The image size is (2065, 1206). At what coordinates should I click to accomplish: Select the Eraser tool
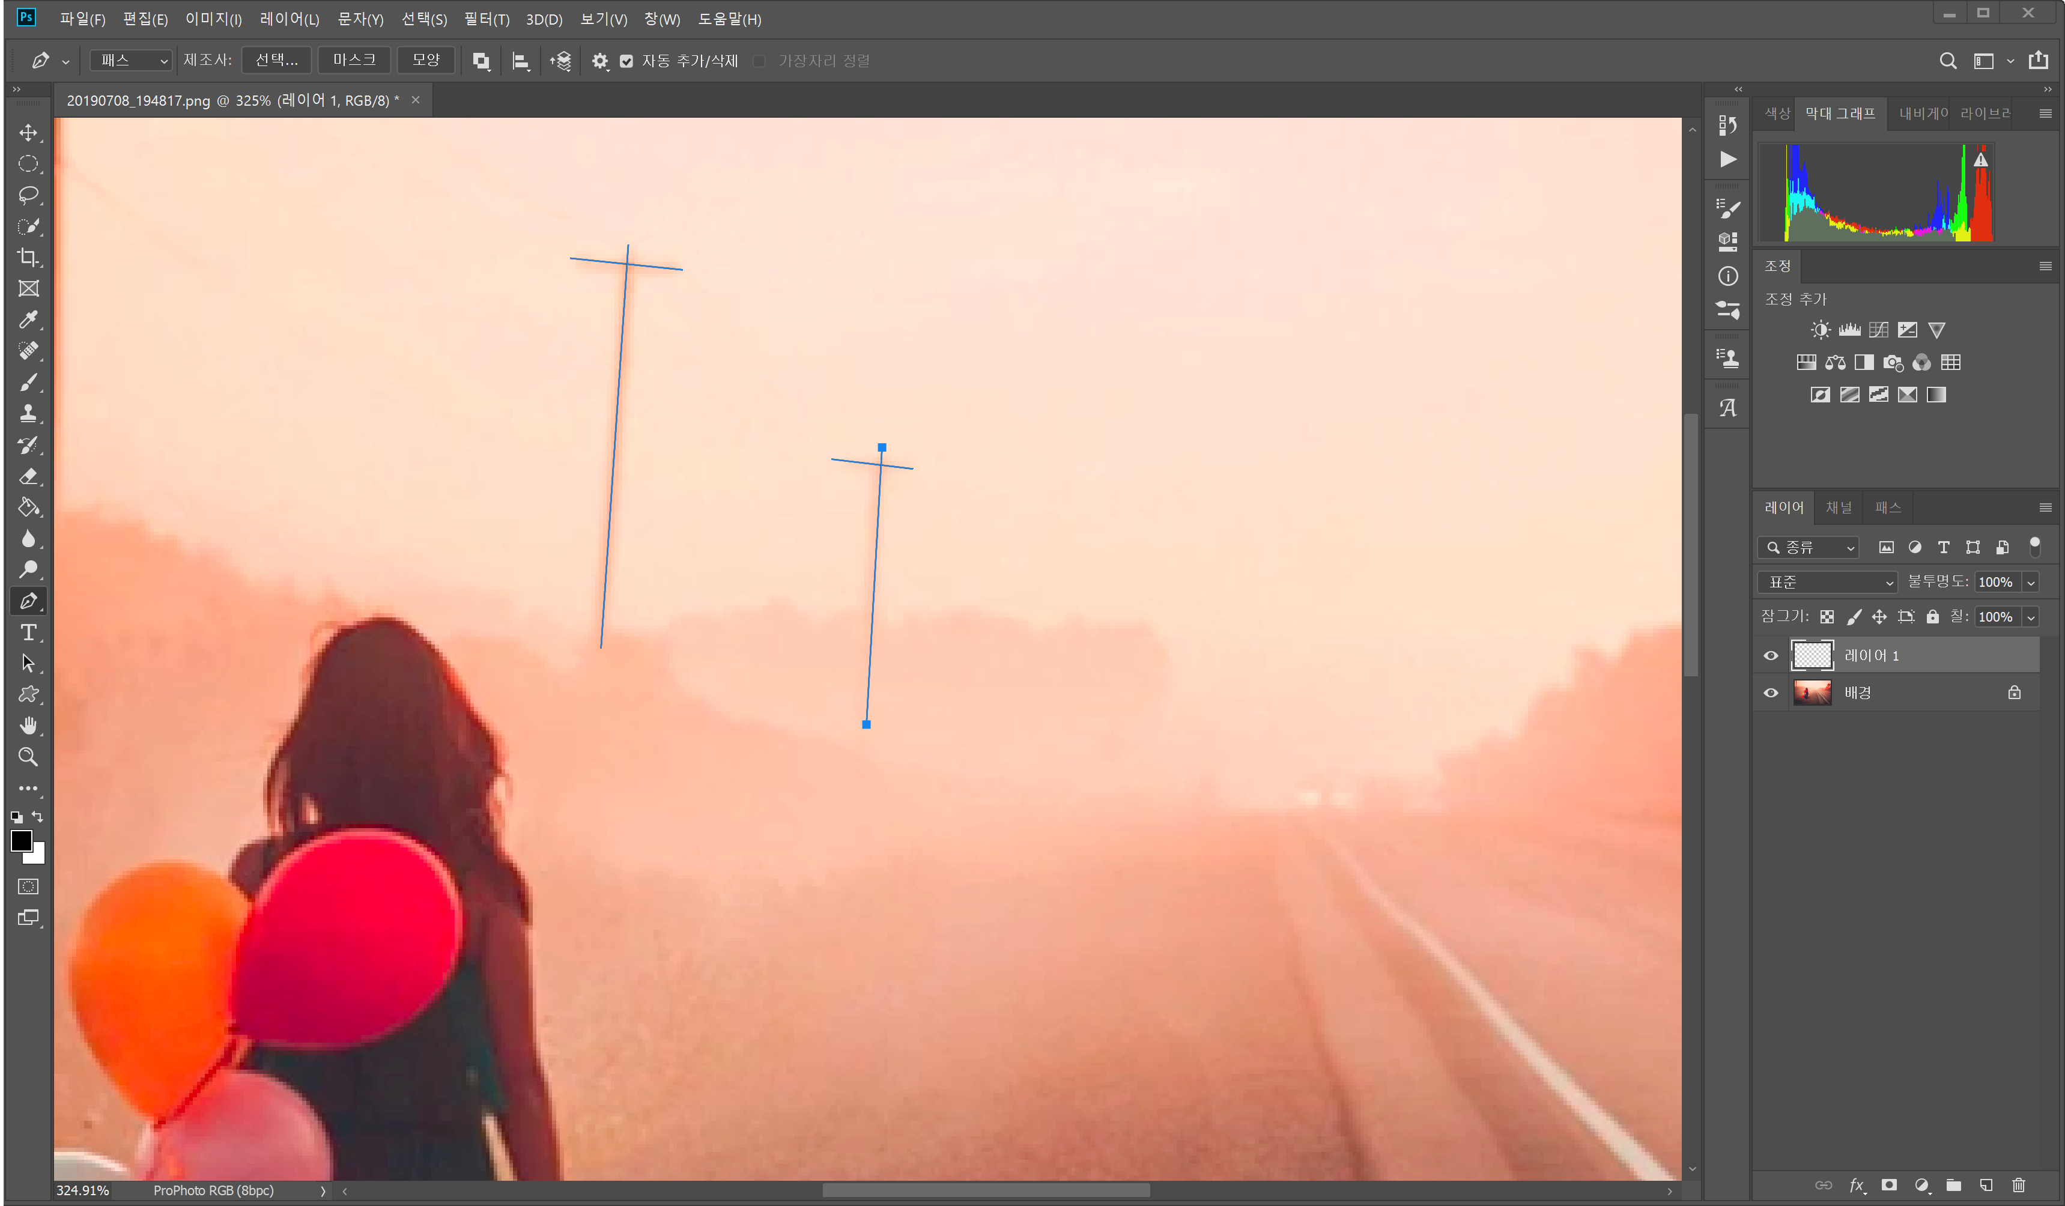tap(28, 476)
